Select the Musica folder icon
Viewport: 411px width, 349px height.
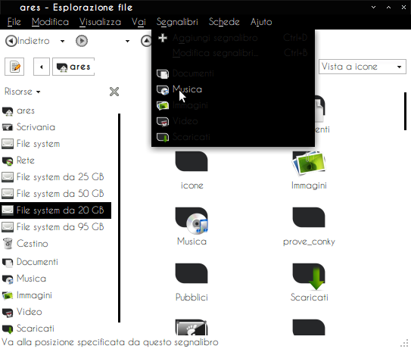[x=191, y=220]
